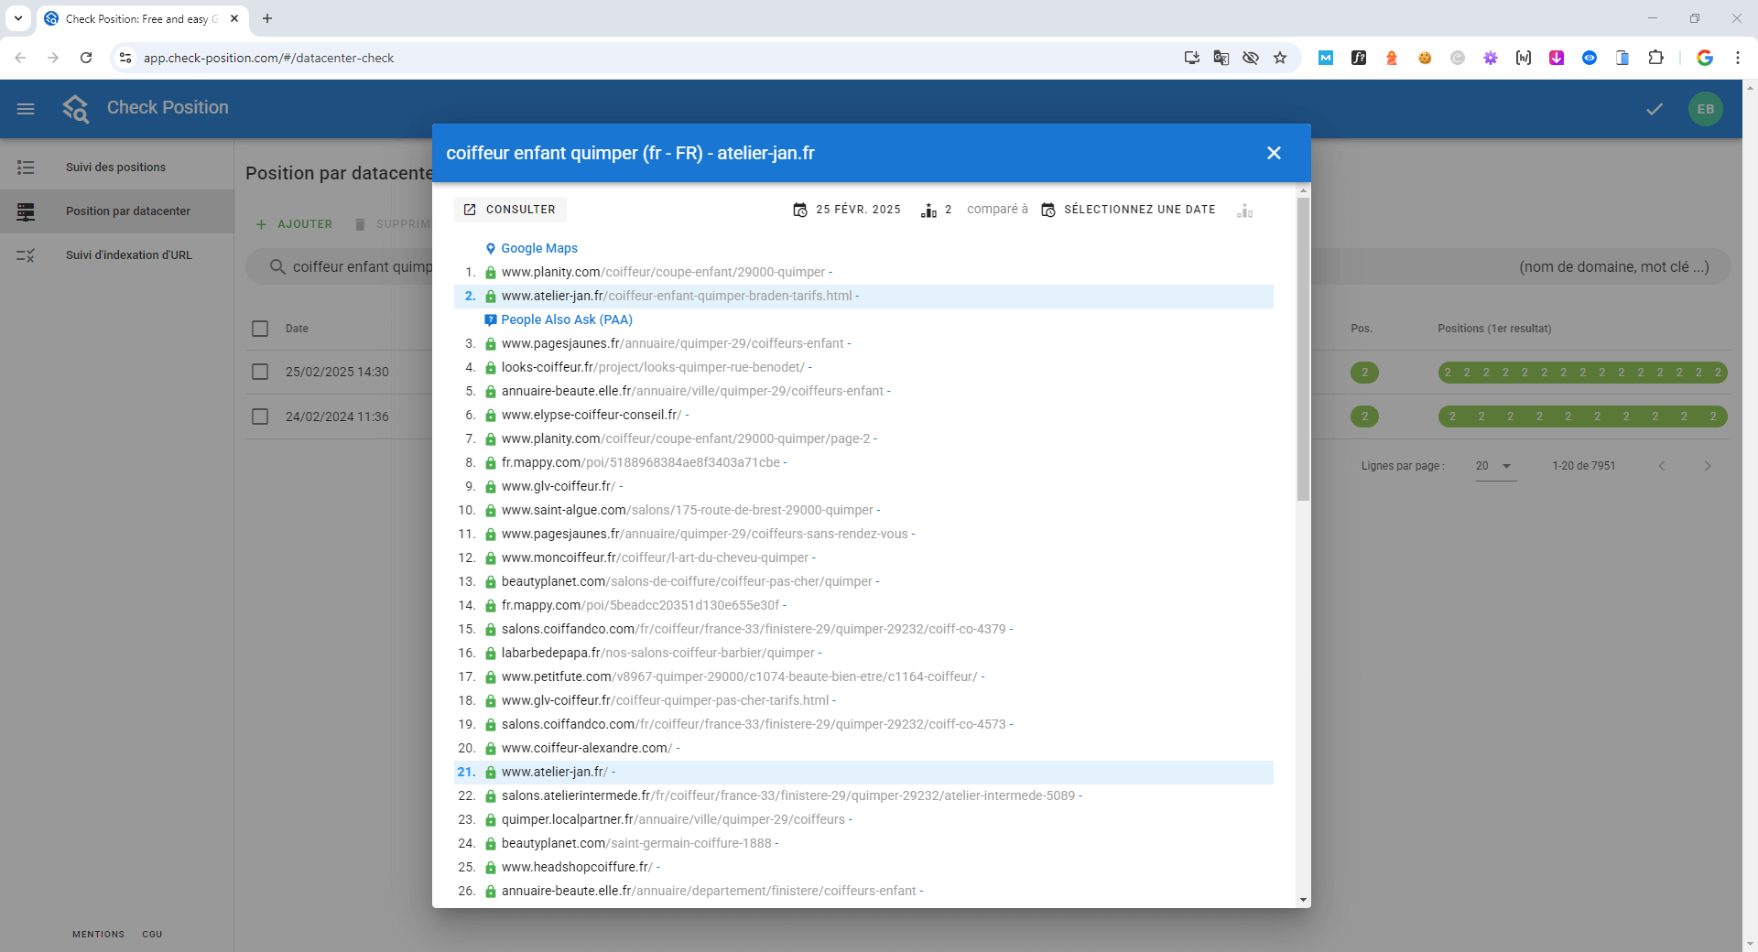Open the 25 FÉVR. 2025 date picker
The image size is (1758, 952).
point(847,210)
